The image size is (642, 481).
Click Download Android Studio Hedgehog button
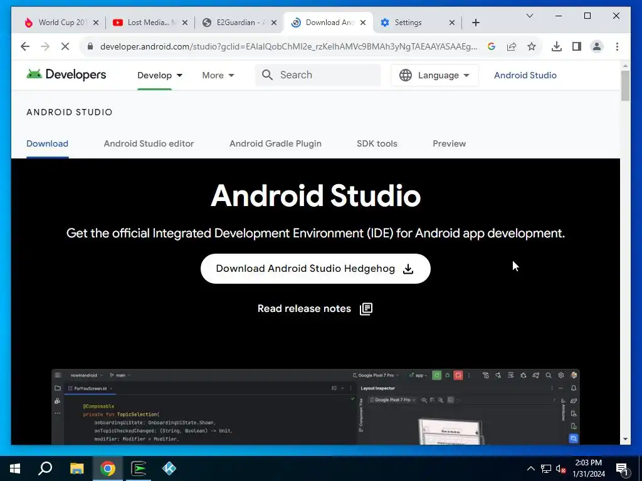coord(315,269)
